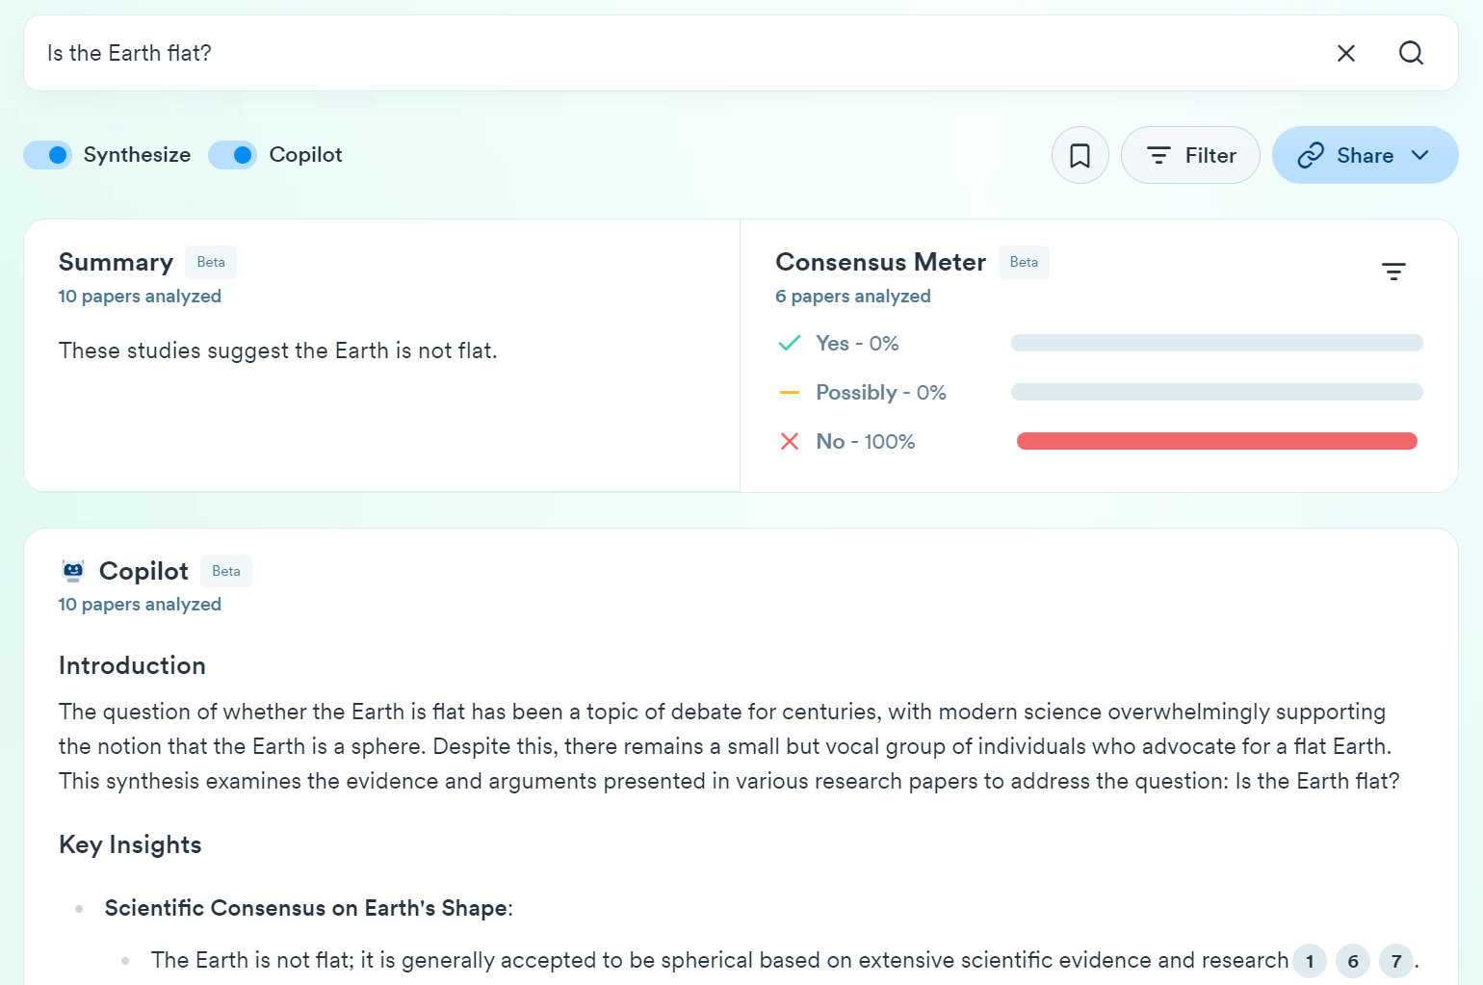Click the Beta badge beside Summary
The height and width of the screenshot is (985, 1483).
211,262
